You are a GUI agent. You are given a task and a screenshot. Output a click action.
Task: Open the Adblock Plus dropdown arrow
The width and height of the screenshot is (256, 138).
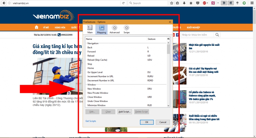click(x=207, y=3)
